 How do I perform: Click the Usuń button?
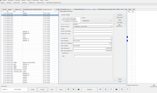(52, 89)
